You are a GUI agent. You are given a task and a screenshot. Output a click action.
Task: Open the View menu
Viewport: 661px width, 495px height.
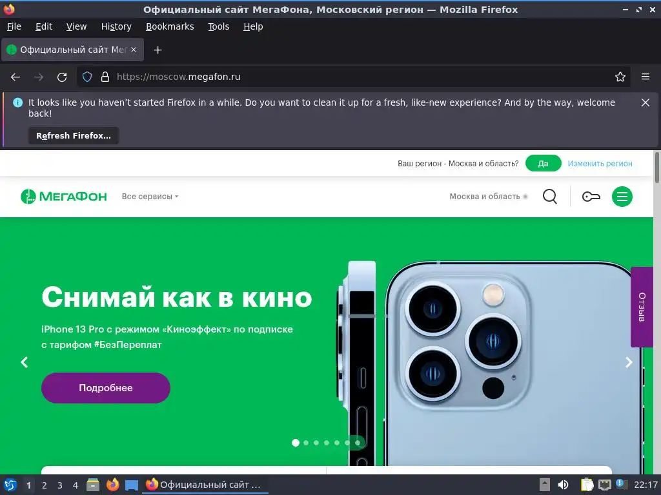76,26
